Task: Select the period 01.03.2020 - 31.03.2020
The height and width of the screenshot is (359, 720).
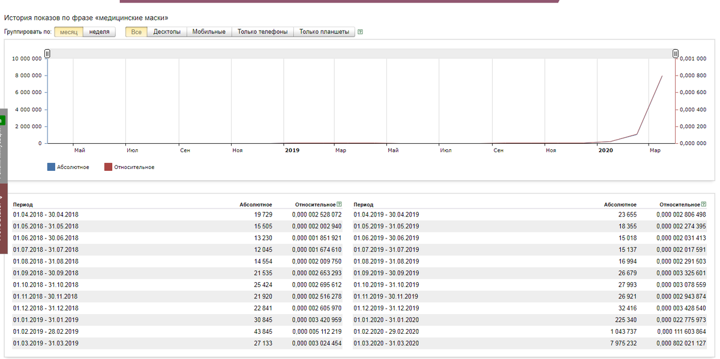Action: (x=386, y=343)
